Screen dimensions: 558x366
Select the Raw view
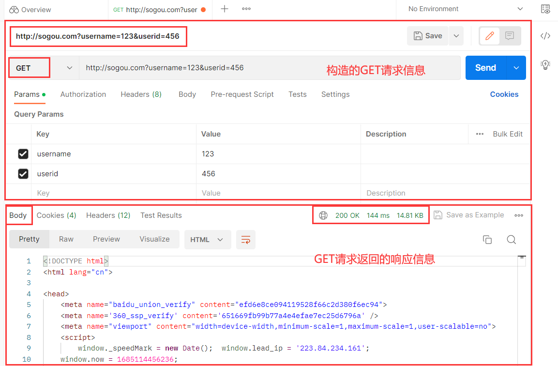[x=66, y=239]
